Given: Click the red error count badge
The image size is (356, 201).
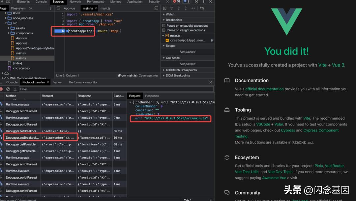Looking at the screenshot, I should click(x=177, y=2).
